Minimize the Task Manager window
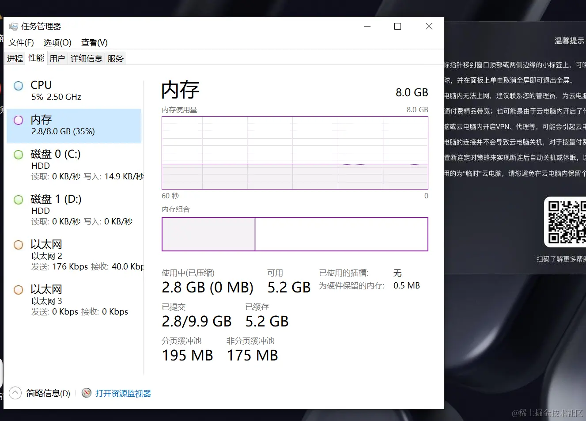This screenshot has width=586, height=421. (367, 27)
